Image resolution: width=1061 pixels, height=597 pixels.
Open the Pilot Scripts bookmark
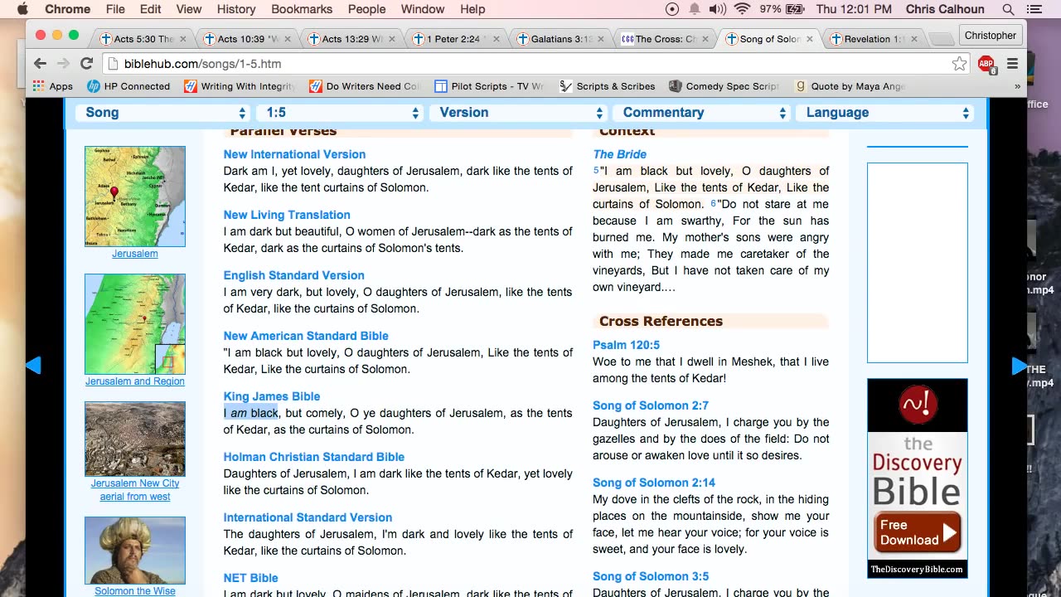pos(489,86)
